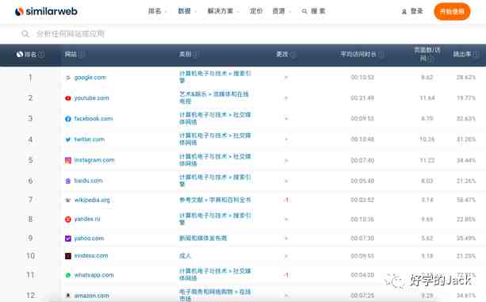486x302 pixels.
Task: Click the Facebook favicon icon
Action: click(68, 119)
